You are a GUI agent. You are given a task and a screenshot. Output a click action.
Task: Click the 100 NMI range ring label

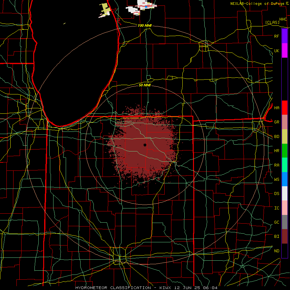point(145,25)
